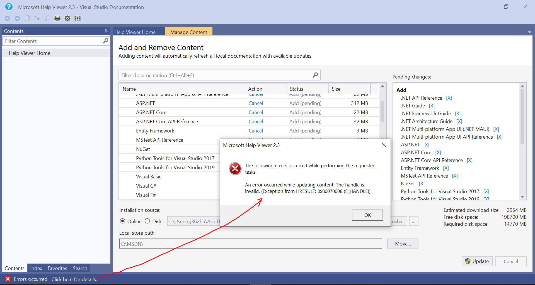Click the Print icon in the toolbar
This screenshot has height=285, width=535.
[57, 18]
